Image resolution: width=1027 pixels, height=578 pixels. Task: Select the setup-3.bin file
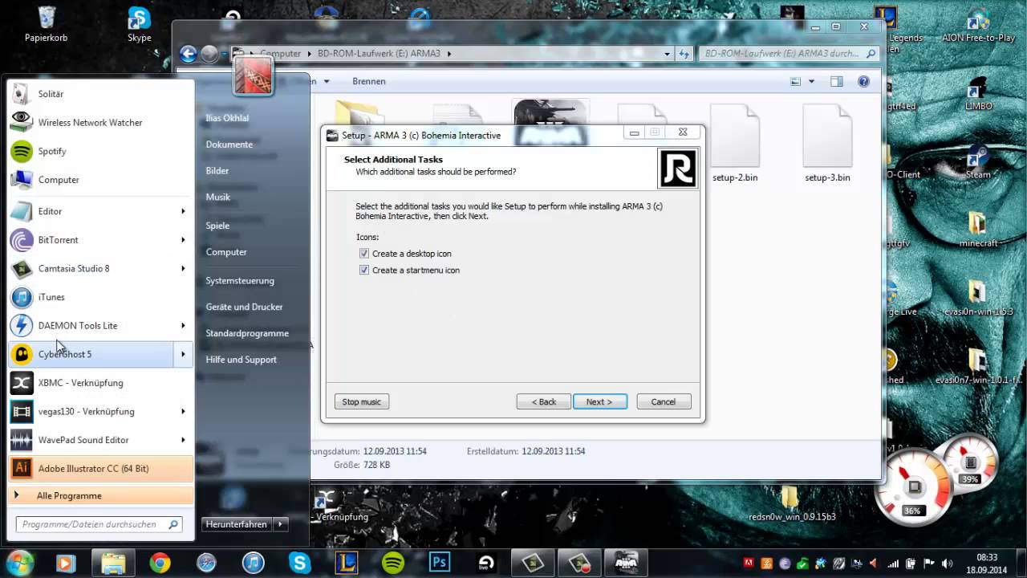827,144
